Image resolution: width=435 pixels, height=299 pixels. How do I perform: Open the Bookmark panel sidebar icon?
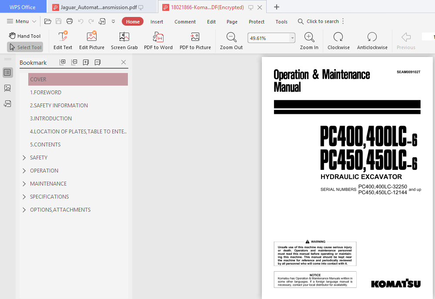(7, 73)
